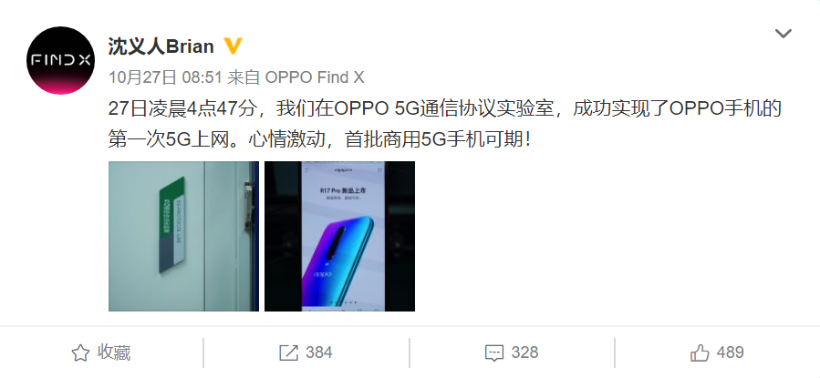
Task: Click the 收藏 text label
Action: (x=114, y=353)
